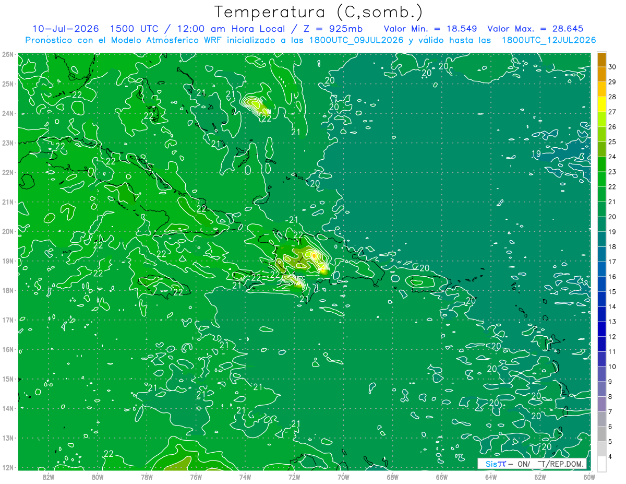
Task: Click the legend value '25'
Action: point(612,141)
